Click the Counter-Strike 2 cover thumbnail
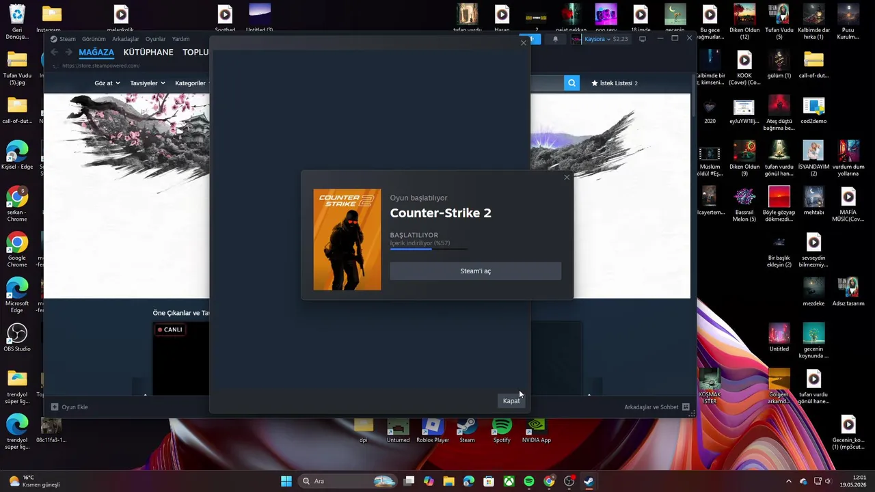The height and width of the screenshot is (492, 875). (347, 240)
